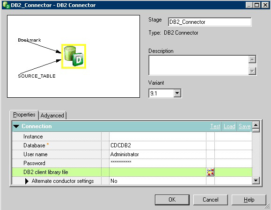Open the Variant dropdown showing 9.1

[x=177, y=93]
